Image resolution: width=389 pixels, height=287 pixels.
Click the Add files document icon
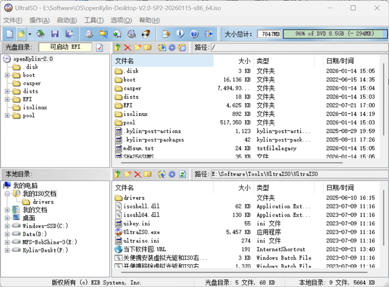(166, 34)
